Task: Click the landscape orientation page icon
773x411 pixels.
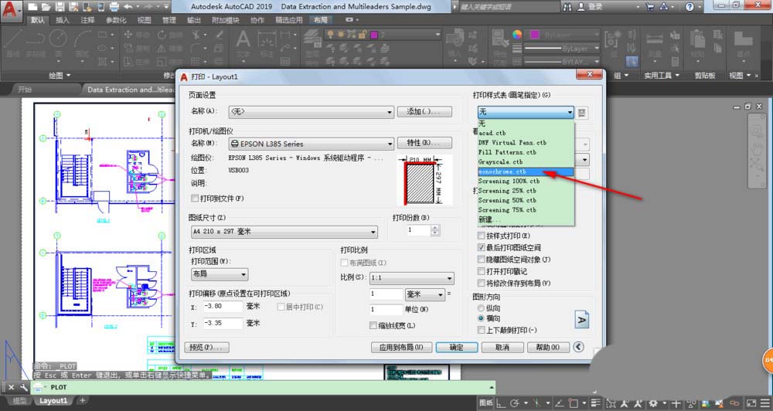Action: (582, 319)
